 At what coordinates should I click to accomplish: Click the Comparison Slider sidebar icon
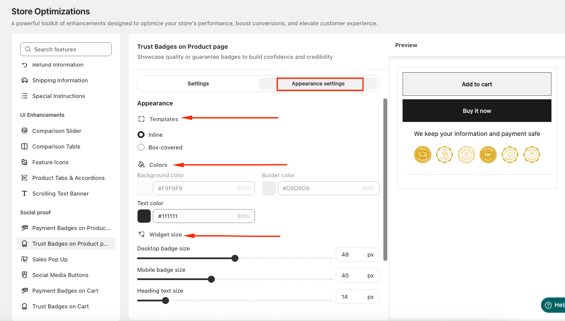pos(24,131)
